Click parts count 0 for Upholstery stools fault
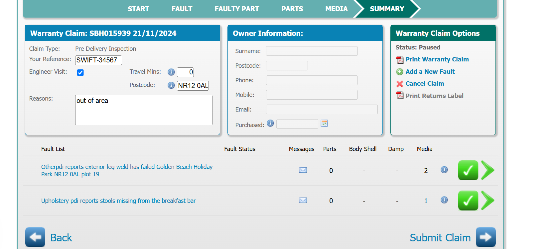The image size is (556, 249). click(x=331, y=201)
